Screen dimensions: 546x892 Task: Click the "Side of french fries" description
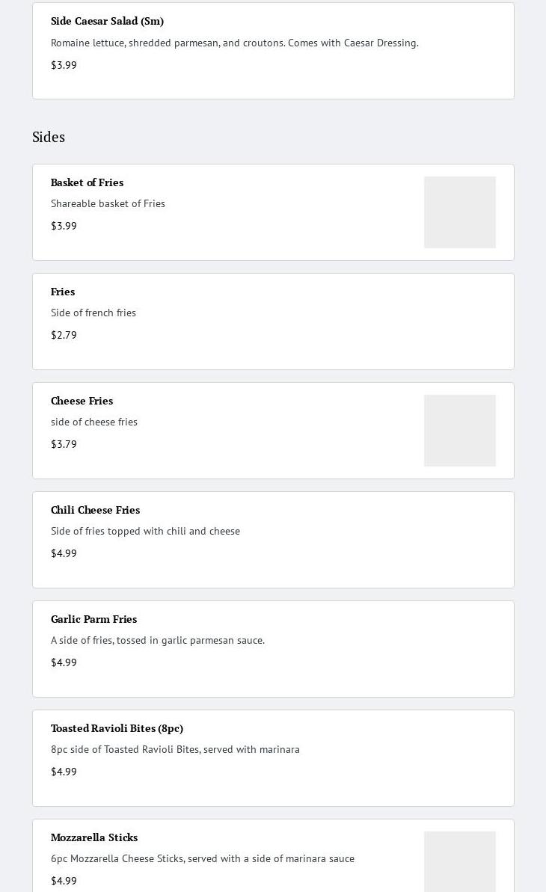93,313
